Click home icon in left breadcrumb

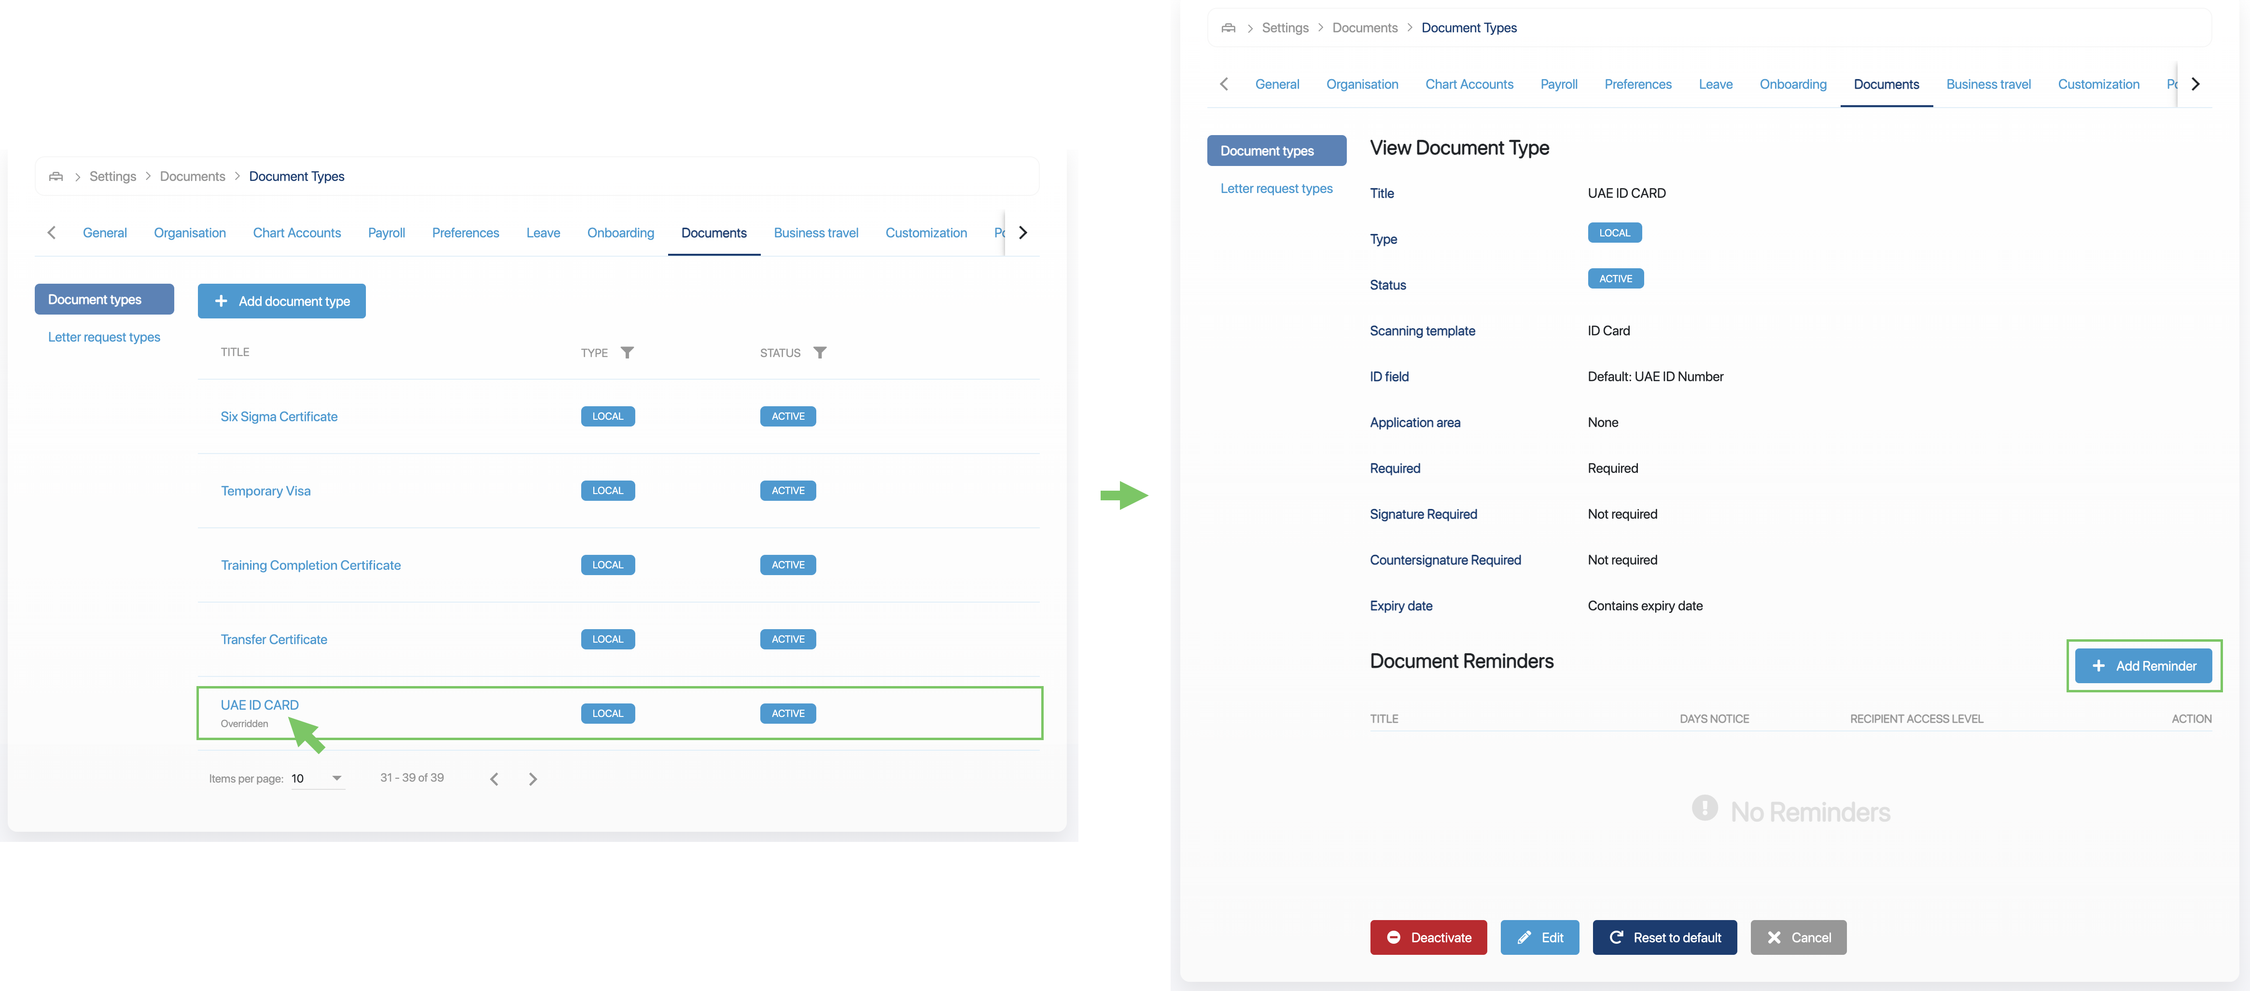(x=56, y=177)
